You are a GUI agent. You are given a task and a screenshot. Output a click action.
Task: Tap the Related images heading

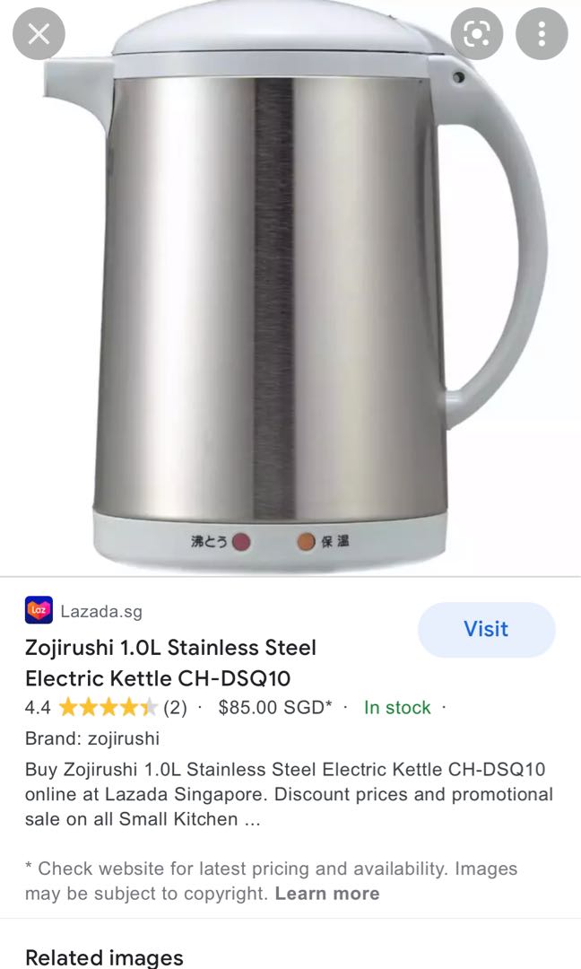(x=104, y=957)
